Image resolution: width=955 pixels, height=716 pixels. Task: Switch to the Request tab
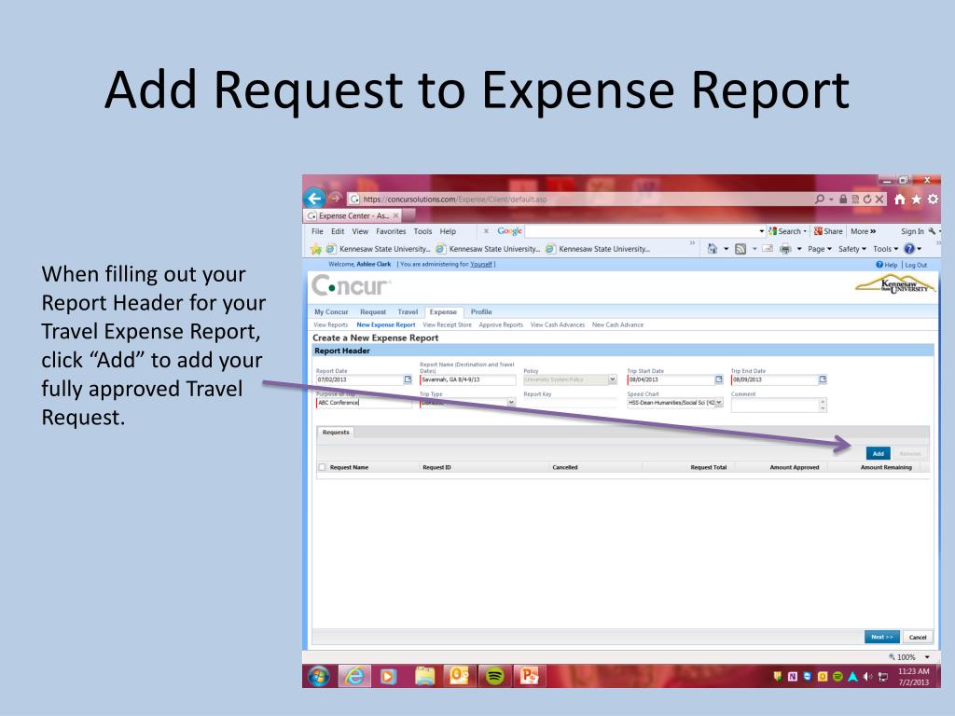pos(373,311)
